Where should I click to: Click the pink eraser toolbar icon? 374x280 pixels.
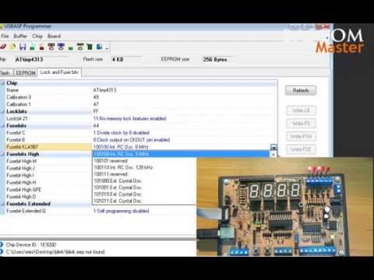pos(3,47)
